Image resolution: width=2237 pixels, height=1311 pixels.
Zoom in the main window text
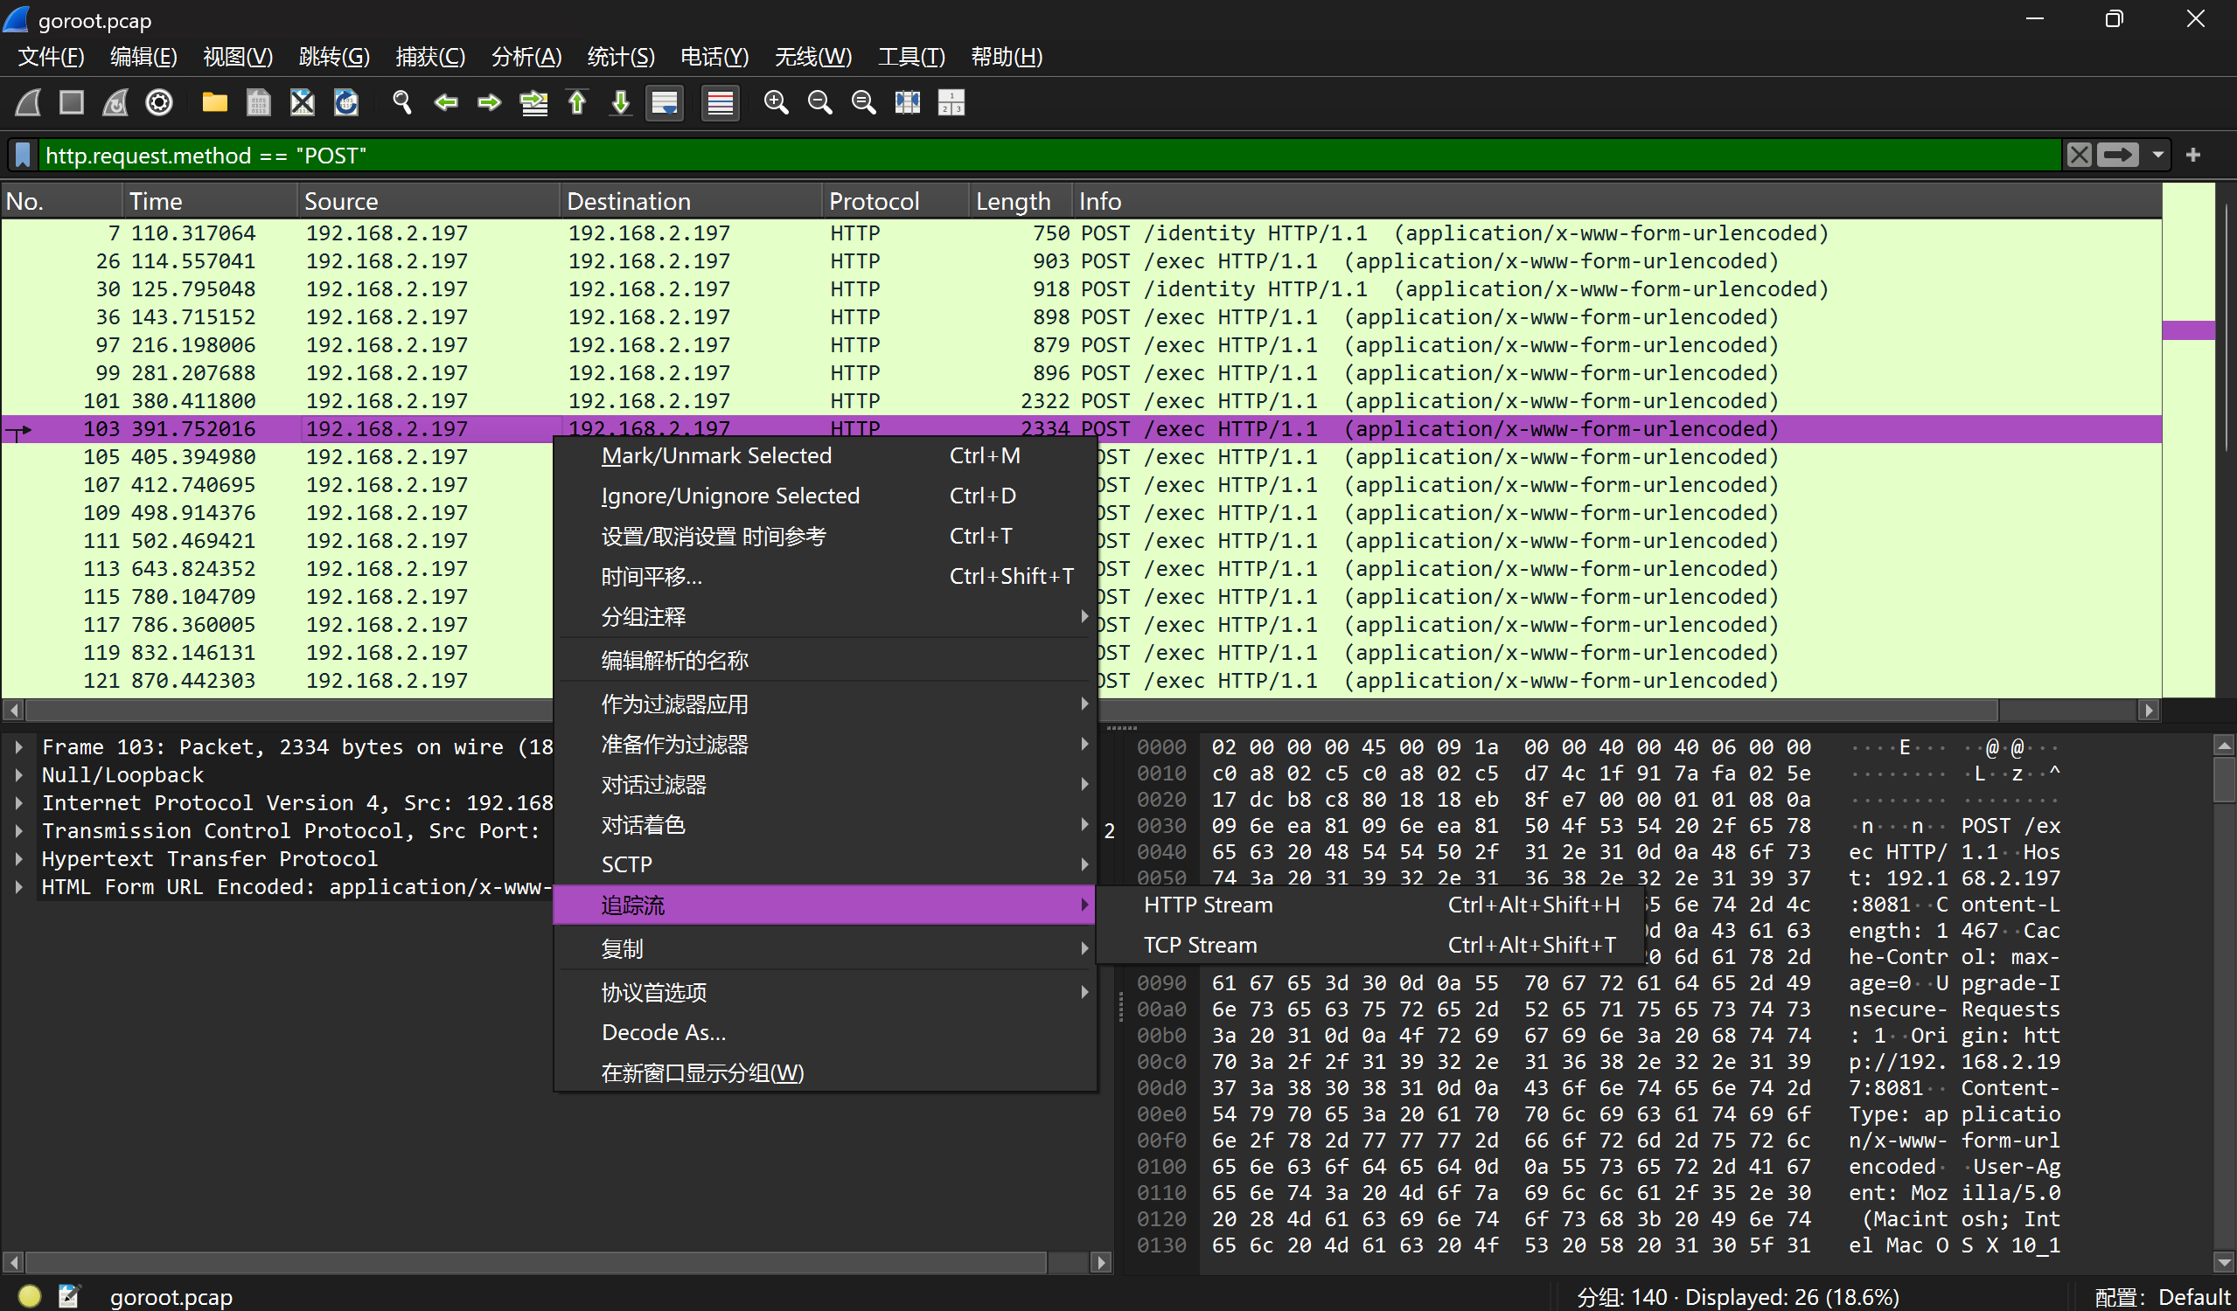pyautogui.click(x=776, y=103)
